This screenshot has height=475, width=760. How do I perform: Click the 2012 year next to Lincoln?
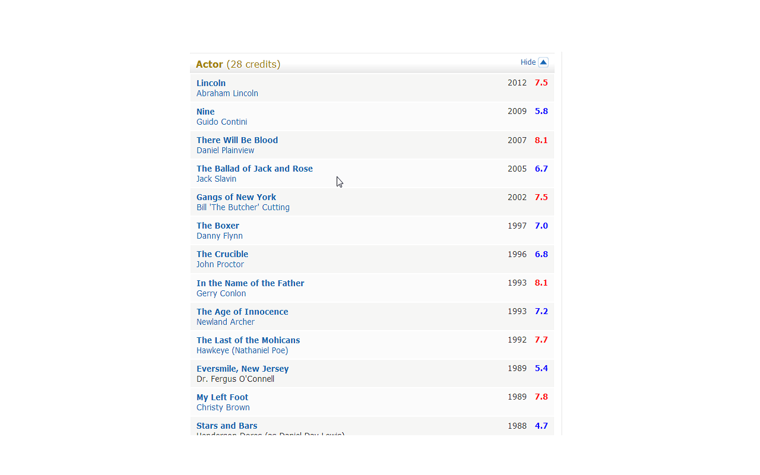pyautogui.click(x=517, y=83)
